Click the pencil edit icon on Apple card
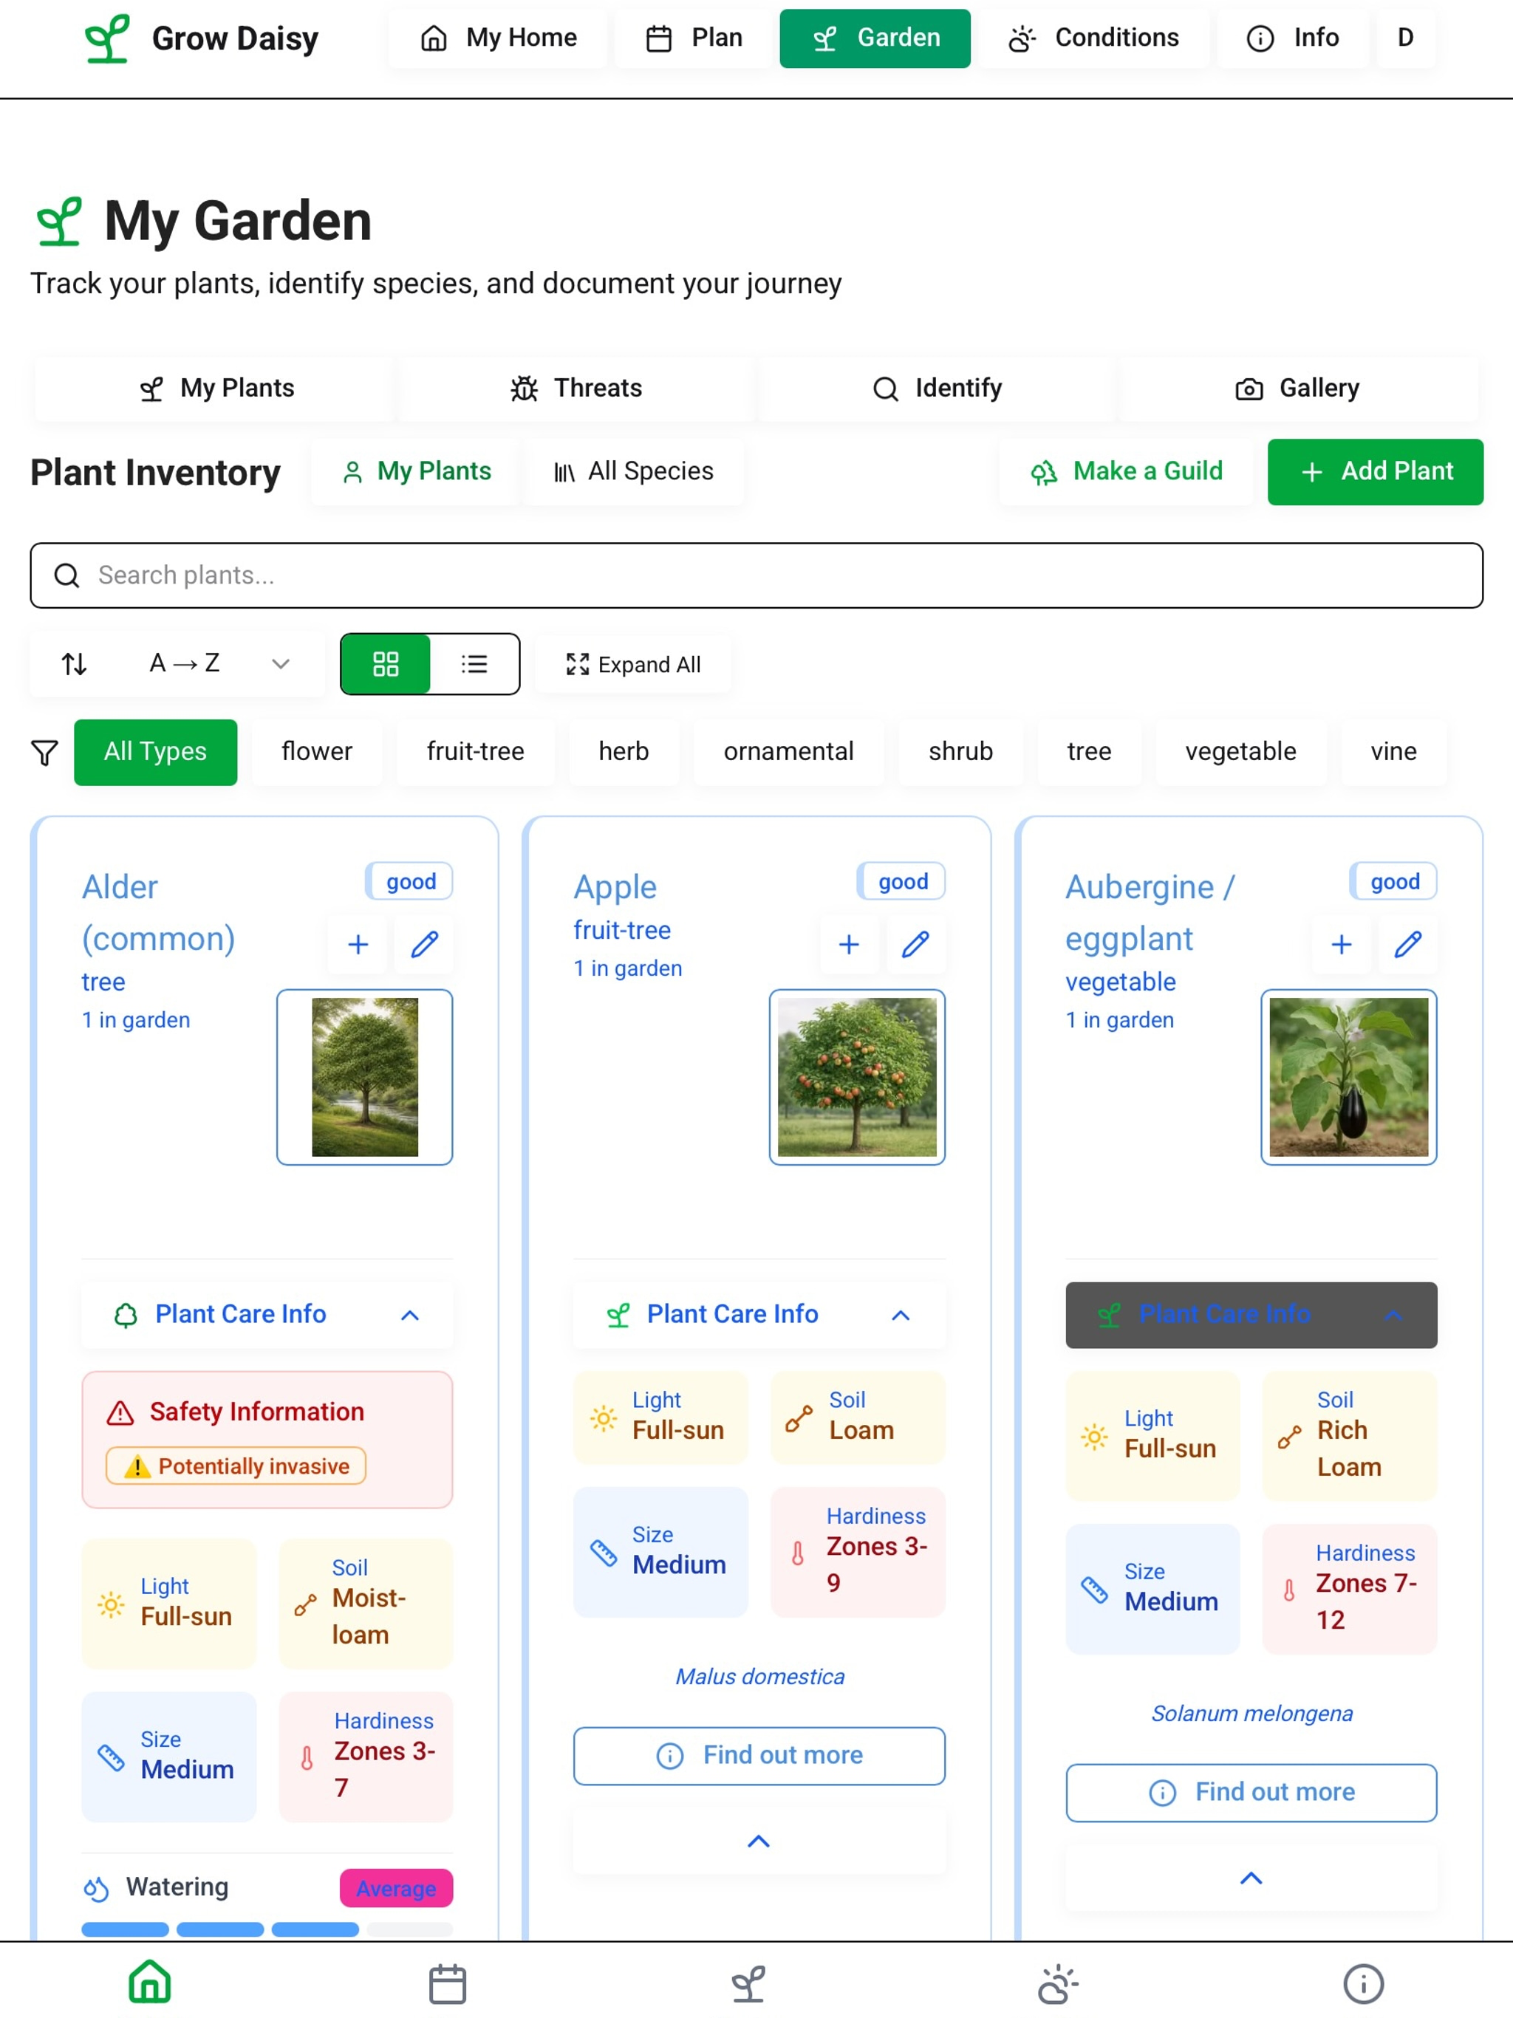Image resolution: width=1513 pixels, height=2018 pixels. [x=915, y=945]
